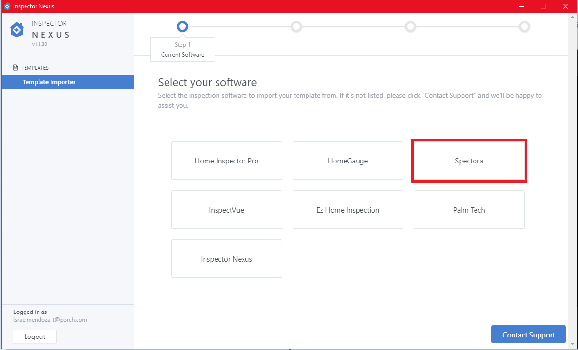Select Ez Home Inspection software
The image size is (578, 350).
click(x=347, y=210)
